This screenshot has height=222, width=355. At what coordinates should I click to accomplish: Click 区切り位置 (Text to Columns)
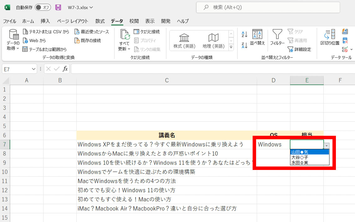pyautogui.click(x=330, y=37)
